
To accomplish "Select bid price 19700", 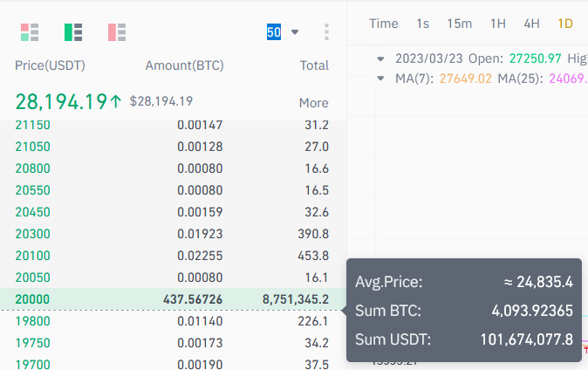I will coord(32,365).
